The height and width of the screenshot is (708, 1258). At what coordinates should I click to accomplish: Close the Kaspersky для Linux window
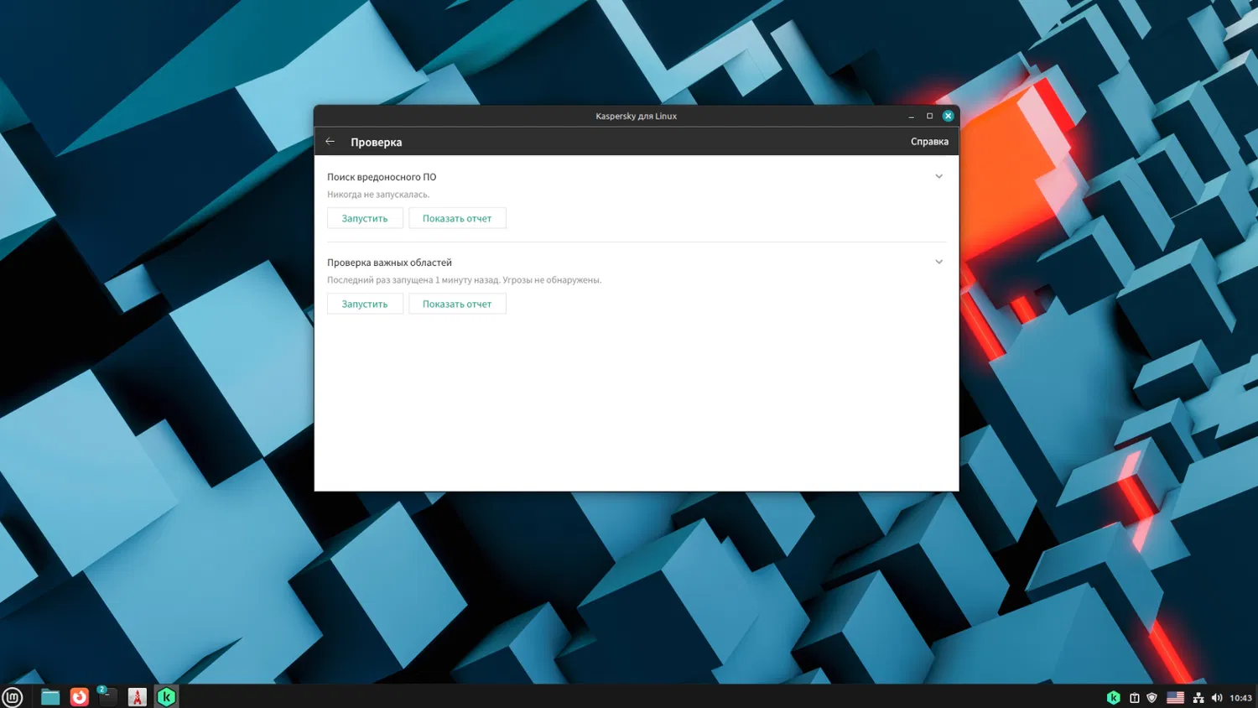[x=948, y=117]
